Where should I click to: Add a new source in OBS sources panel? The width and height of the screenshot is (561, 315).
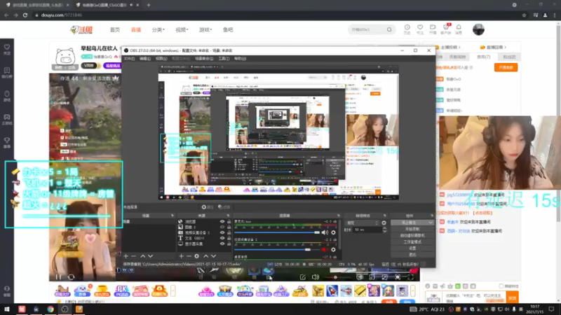tap(181, 256)
